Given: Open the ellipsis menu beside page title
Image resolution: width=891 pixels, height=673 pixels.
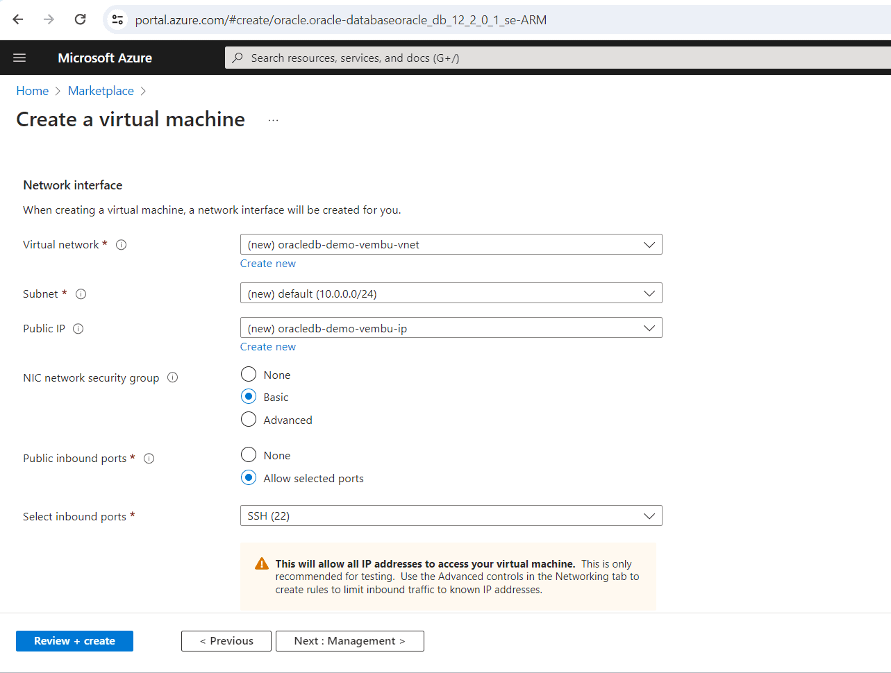Looking at the screenshot, I should click(x=273, y=120).
